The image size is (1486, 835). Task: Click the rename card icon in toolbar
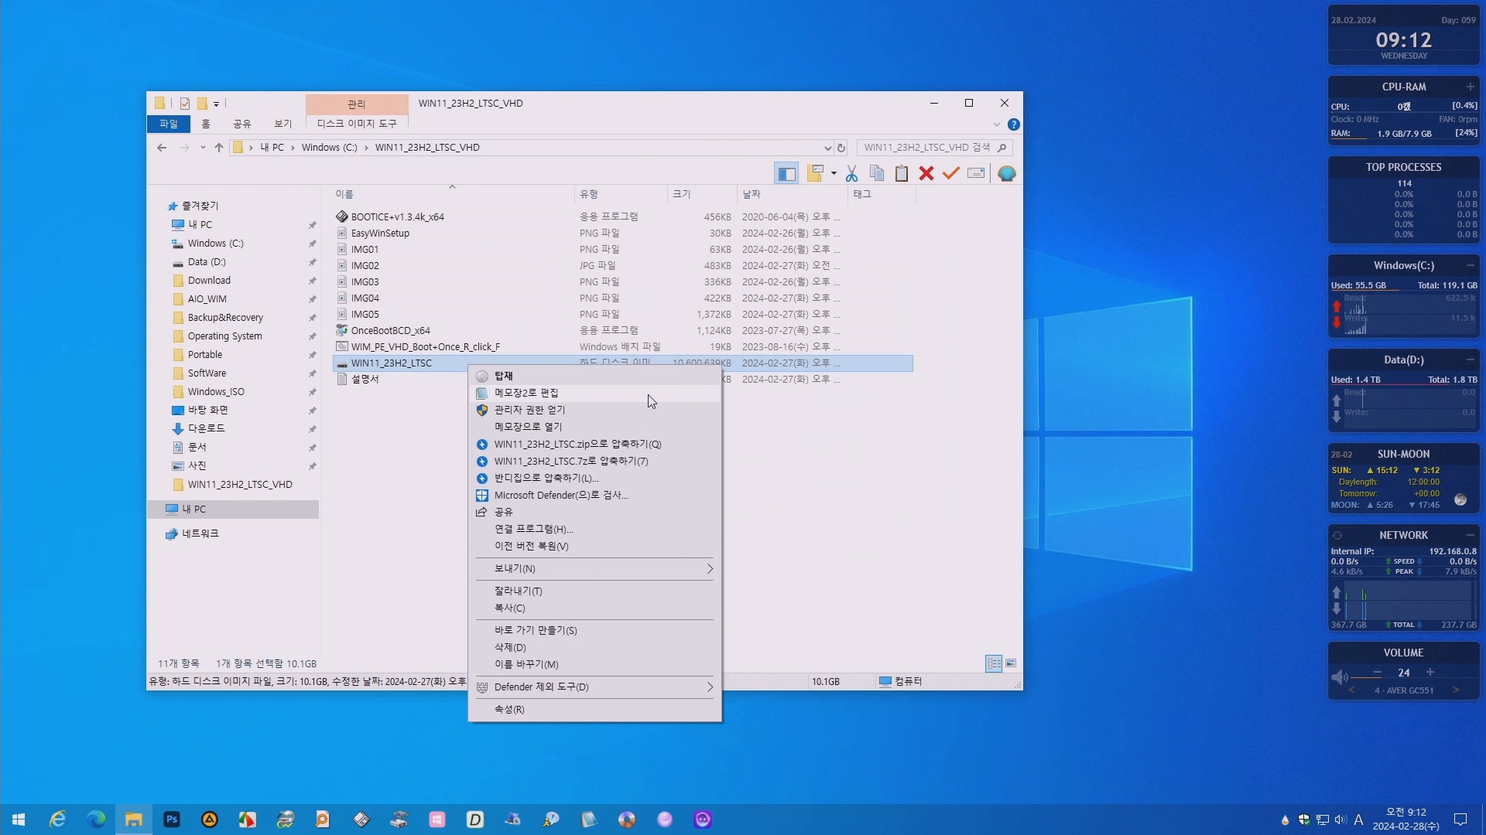(976, 174)
